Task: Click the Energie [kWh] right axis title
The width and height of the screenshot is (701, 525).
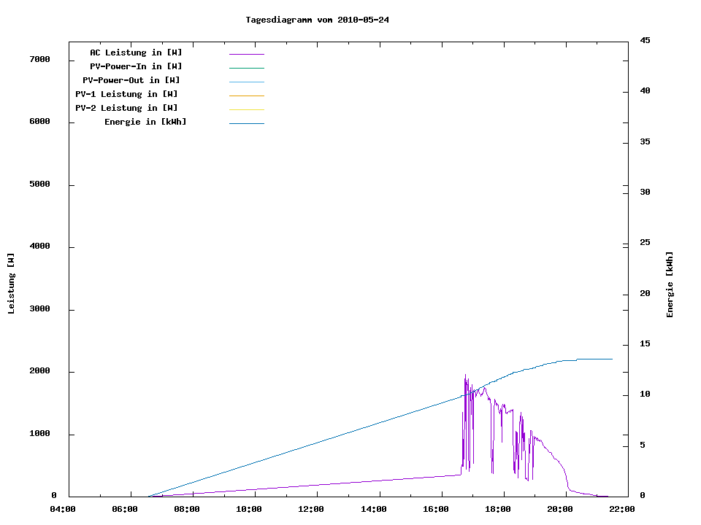Action: 670,284
